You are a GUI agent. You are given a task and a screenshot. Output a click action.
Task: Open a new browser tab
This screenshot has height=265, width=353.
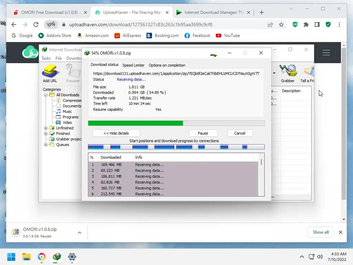pos(261,12)
